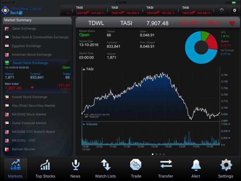Tap the Volume bar chart
This screenshot has height=181, width=241.
(151, 134)
